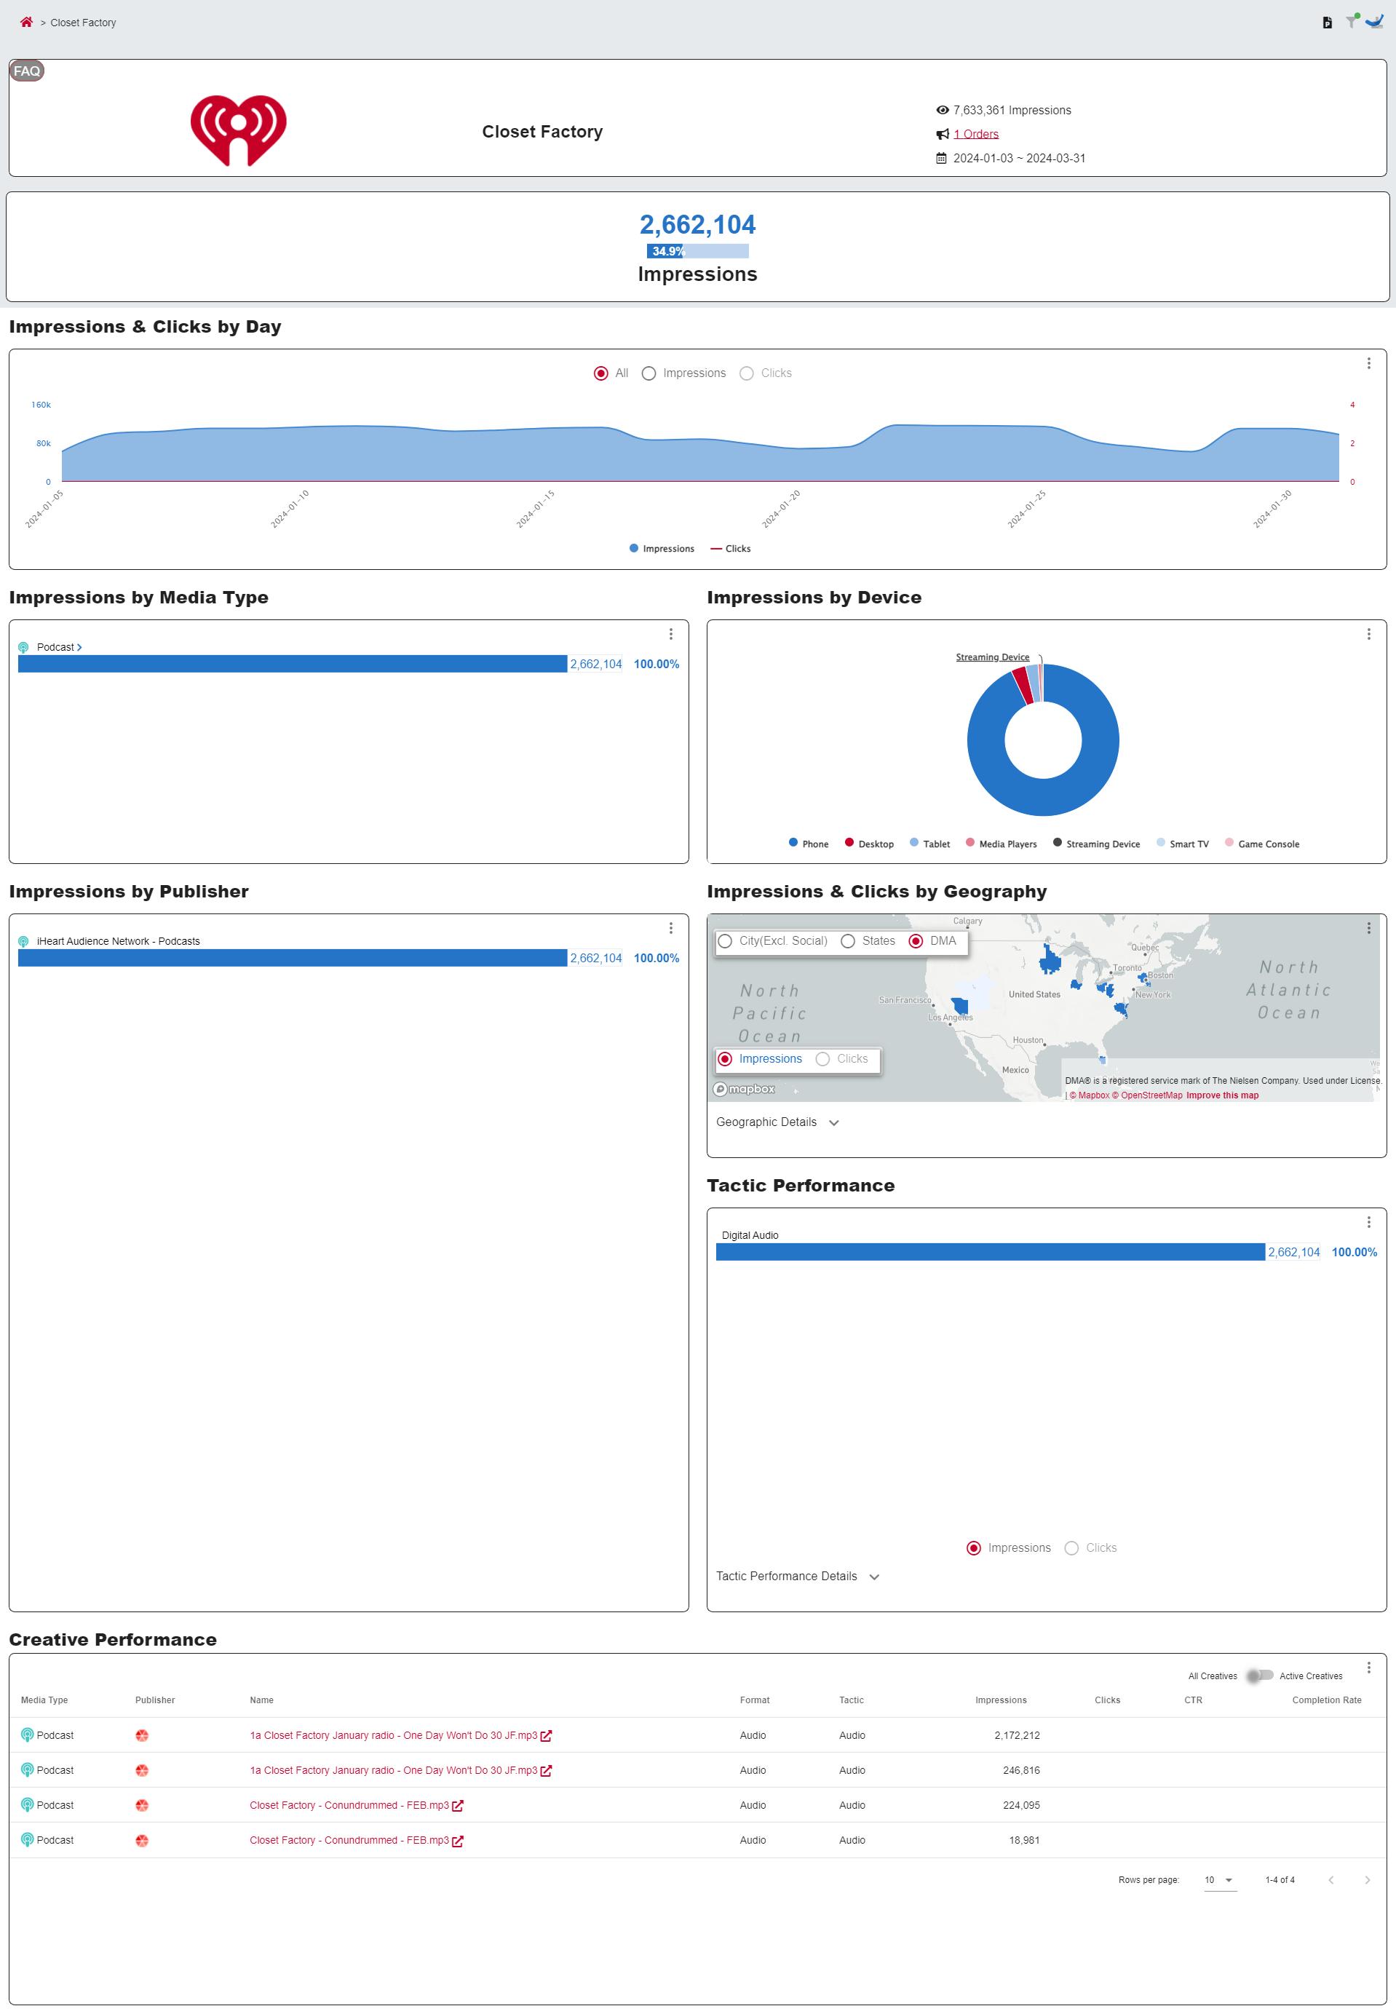Open kebab menu of Impressions by Device
The height and width of the screenshot is (2014, 1396).
[1369, 634]
